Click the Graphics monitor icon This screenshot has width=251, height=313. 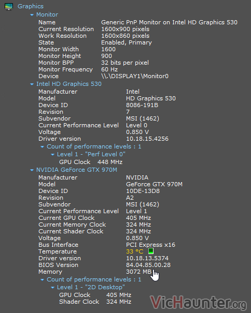tap(9, 6)
